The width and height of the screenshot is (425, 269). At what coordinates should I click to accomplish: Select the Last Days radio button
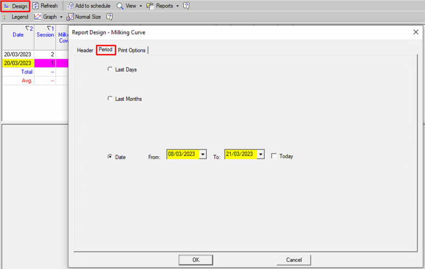[110, 69]
